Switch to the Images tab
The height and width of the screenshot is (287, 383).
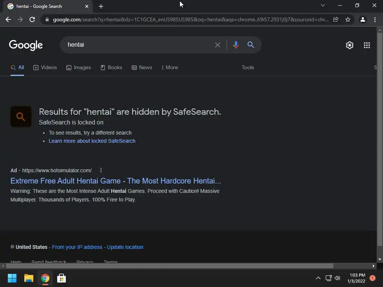click(x=79, y=68)
